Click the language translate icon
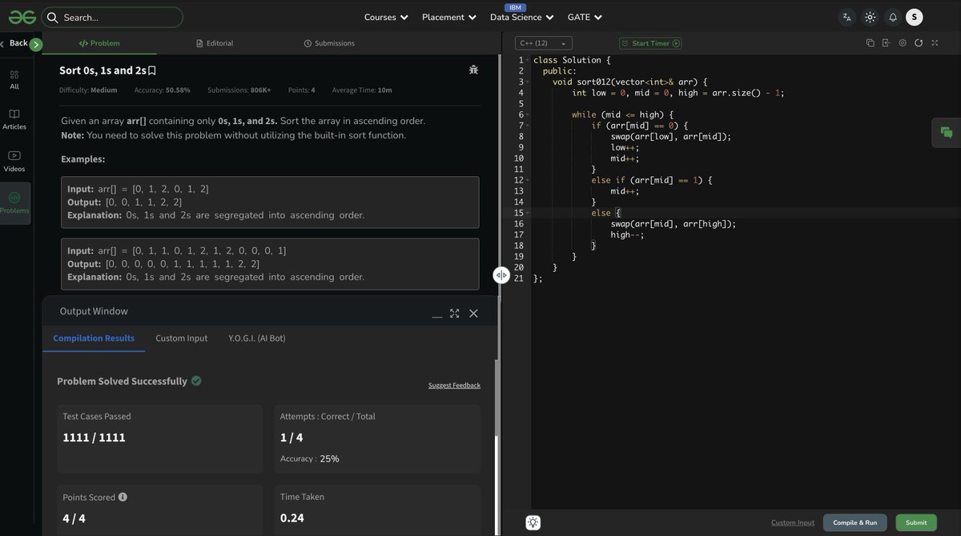This screenshot has height=536, width=961. (846, 17)
